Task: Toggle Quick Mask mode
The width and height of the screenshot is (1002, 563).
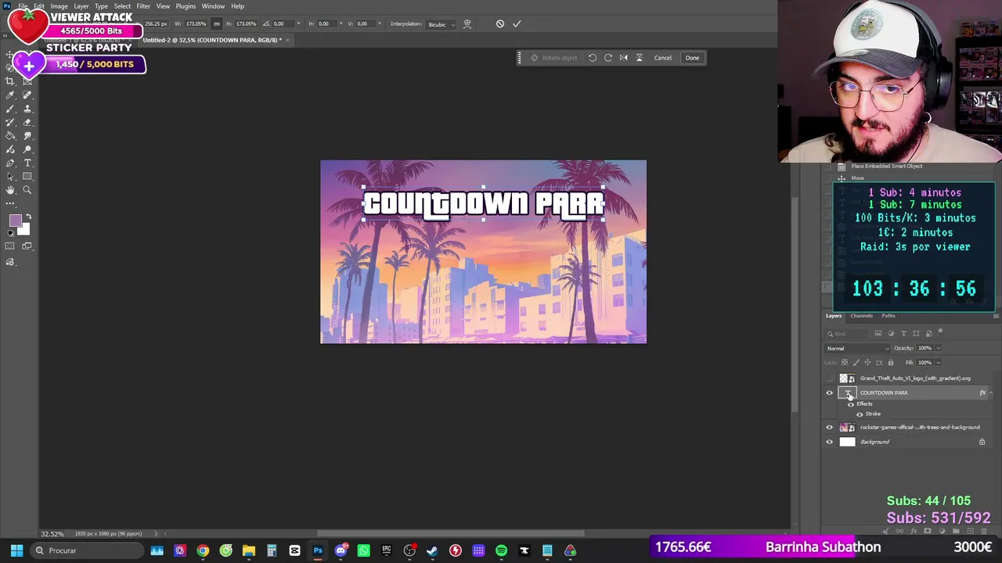Action: (x=10, y=246)
